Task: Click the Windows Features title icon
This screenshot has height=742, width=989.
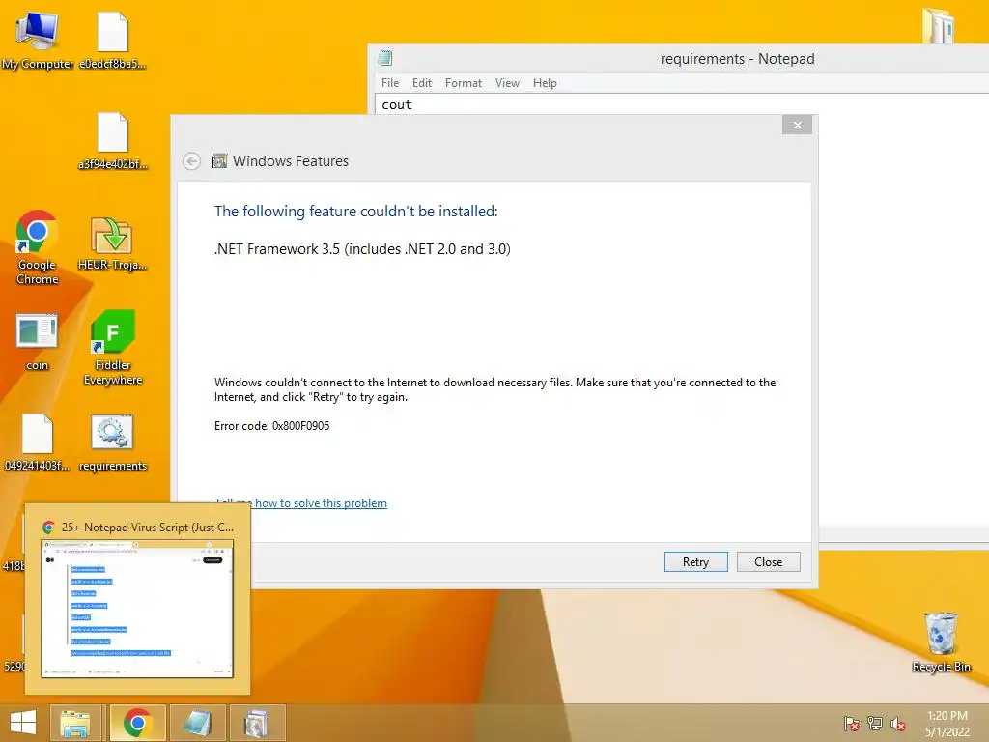Action: coord(219,161)
